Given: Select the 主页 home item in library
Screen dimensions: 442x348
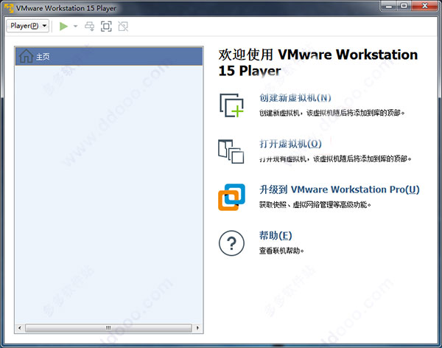Looking at the screenshot, I should (109, 57).
